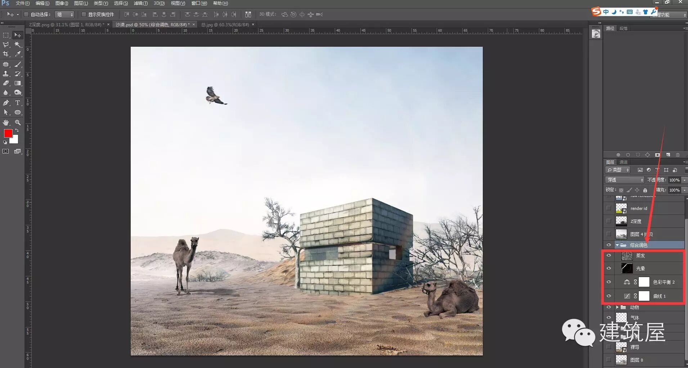Show the render id layer
This screenshot has width=688, height=368.
point(609,208)
